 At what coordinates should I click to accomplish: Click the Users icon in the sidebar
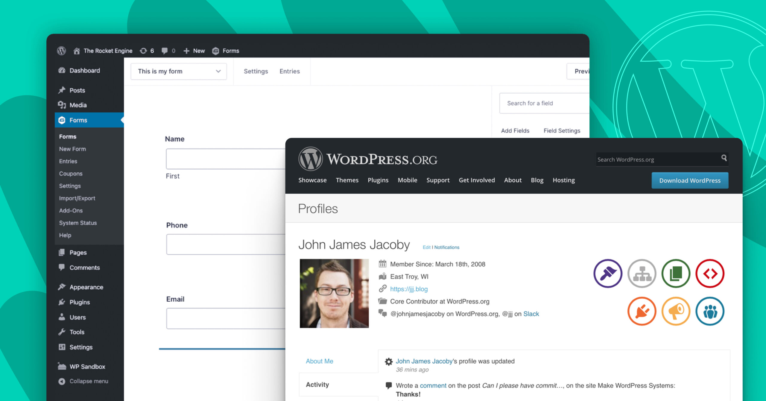62,317
